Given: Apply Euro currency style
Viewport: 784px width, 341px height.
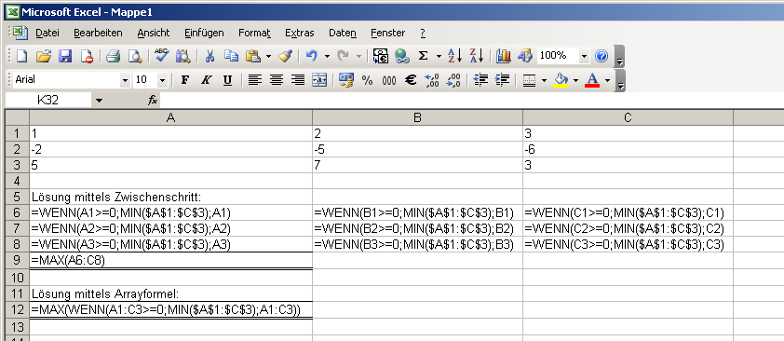Looking at the screenshot, I should tap(411, 80).
